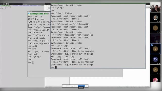Viewport: 162px width, 91px height.
Task: Select participant J's highlighted tile
Action: (155, 49)
